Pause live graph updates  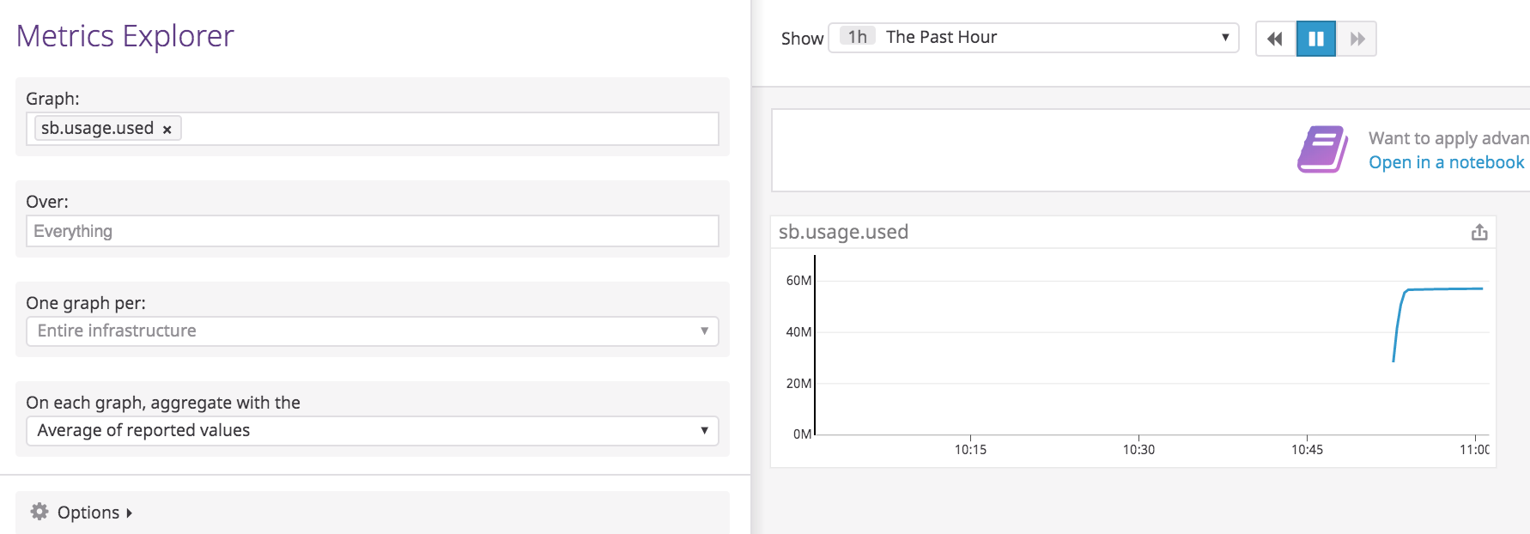(x=1315, y=39)
